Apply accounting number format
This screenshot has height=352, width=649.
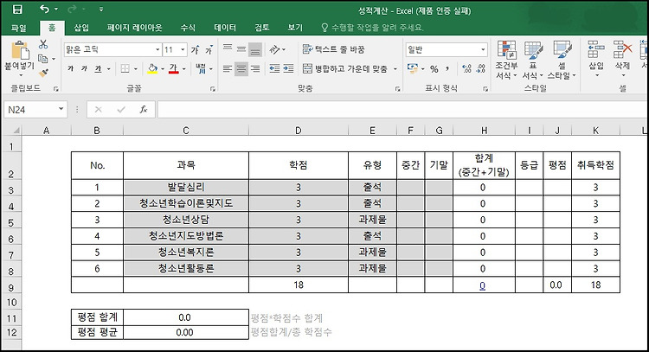(413, 68)
